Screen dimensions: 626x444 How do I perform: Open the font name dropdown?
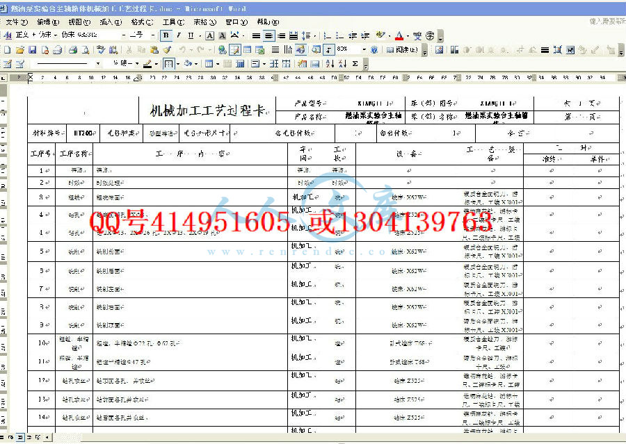click(123, 35)
